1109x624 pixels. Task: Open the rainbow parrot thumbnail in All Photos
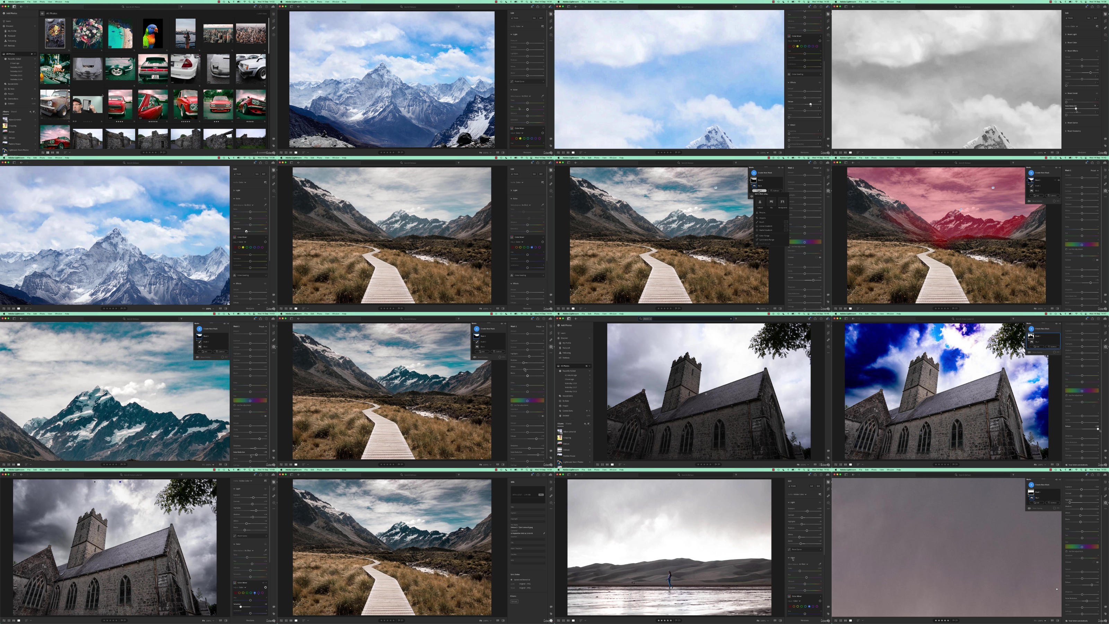pos(153,33)
